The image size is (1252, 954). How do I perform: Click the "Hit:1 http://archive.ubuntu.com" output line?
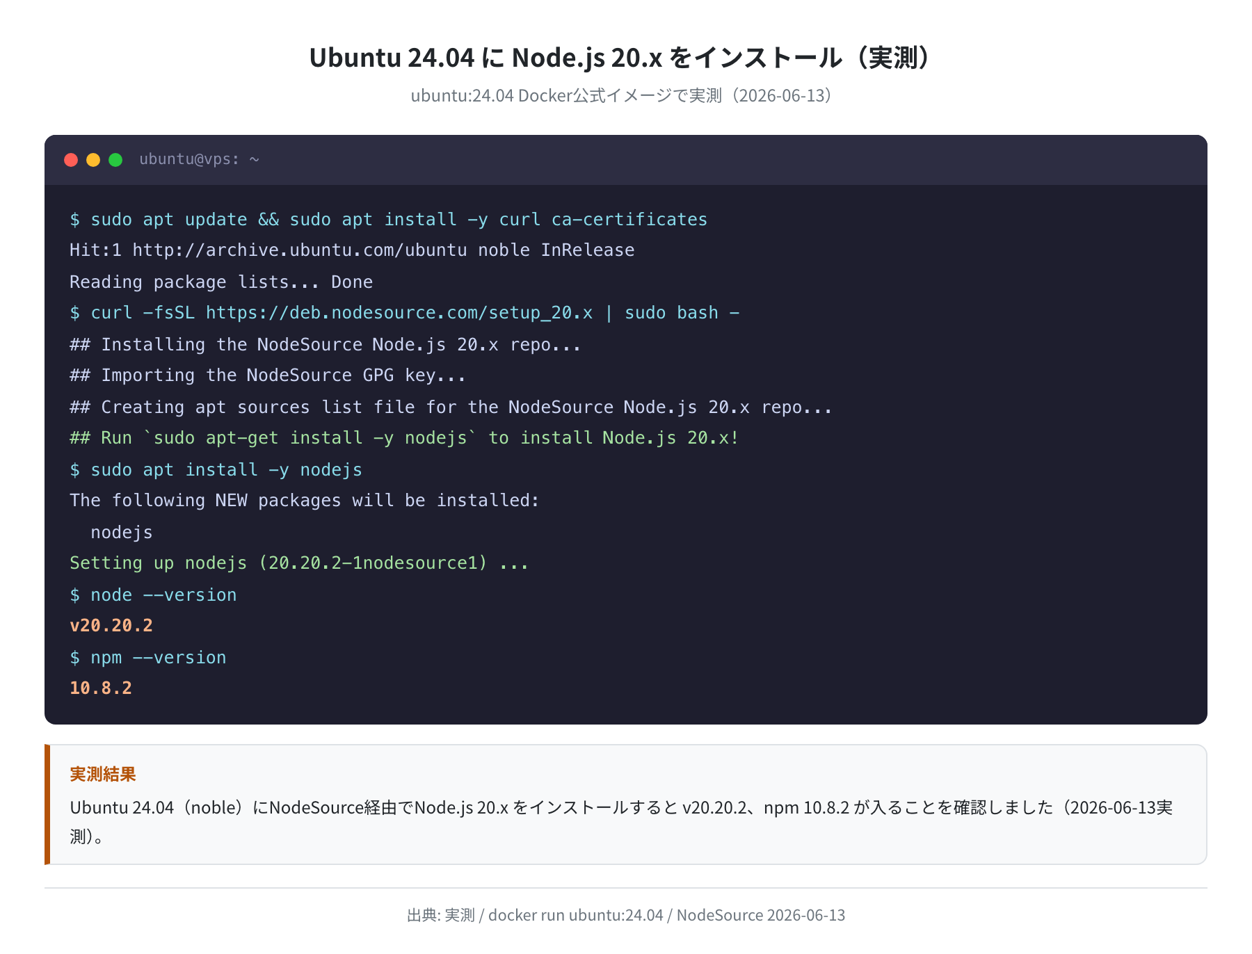(x=352, y=250)
